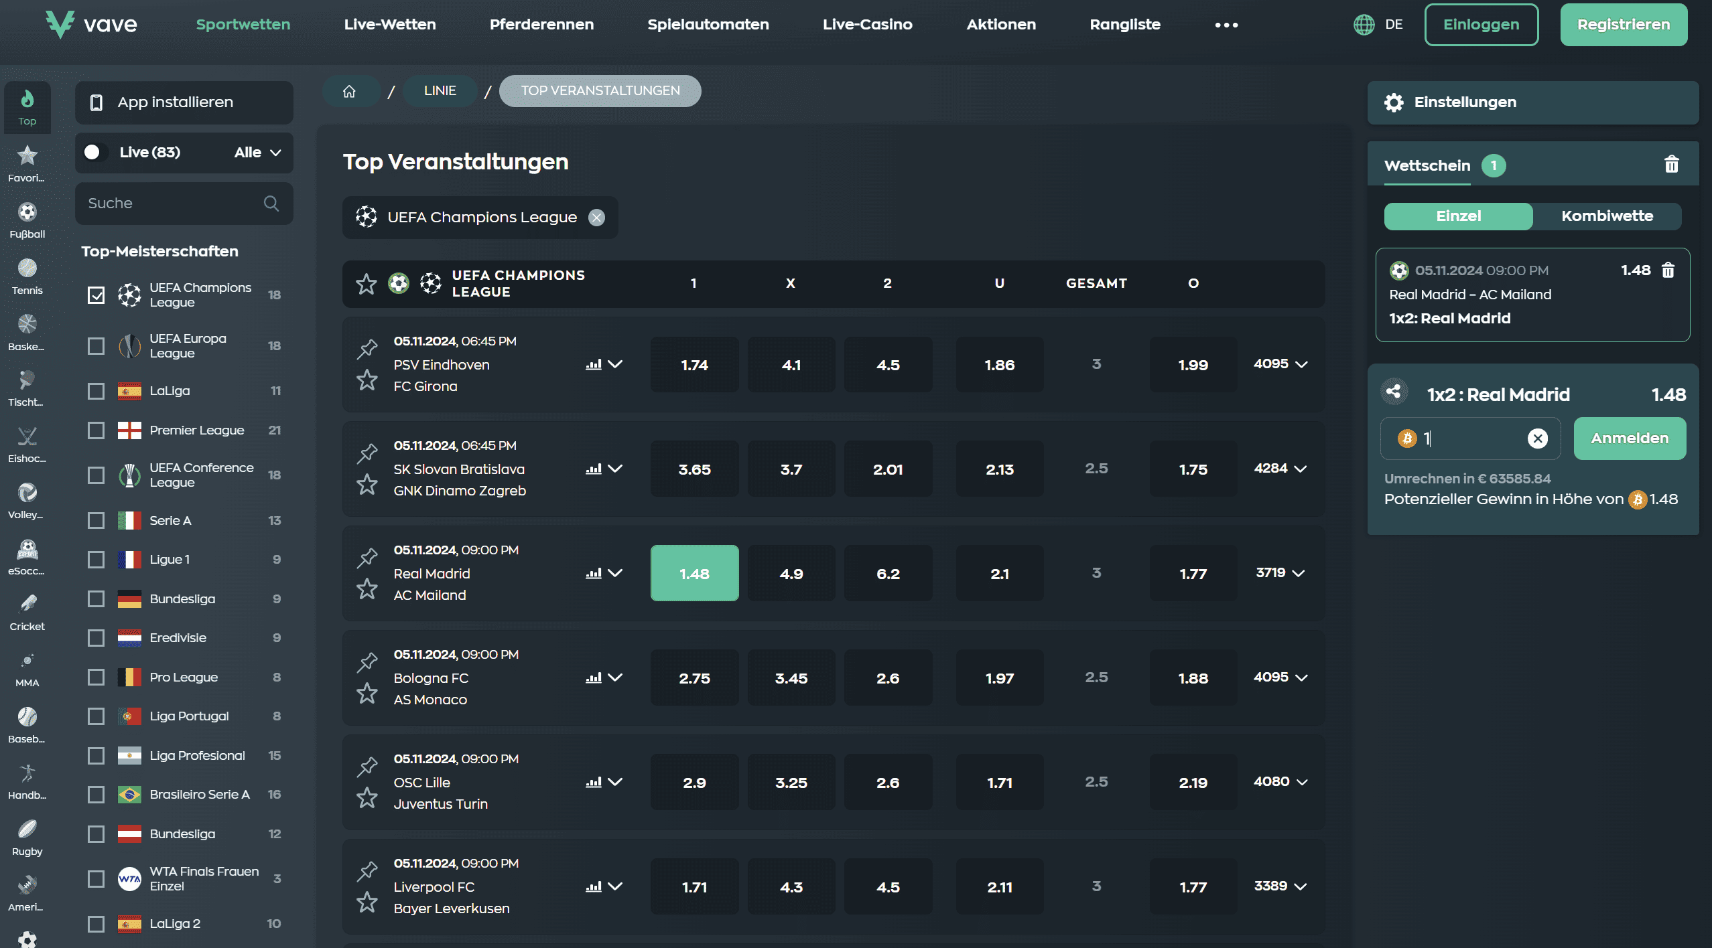This screenshot has width=1712, height=948.
Task: Delete all bets with Wettschein trash icon
Action: pos(1671,165)
